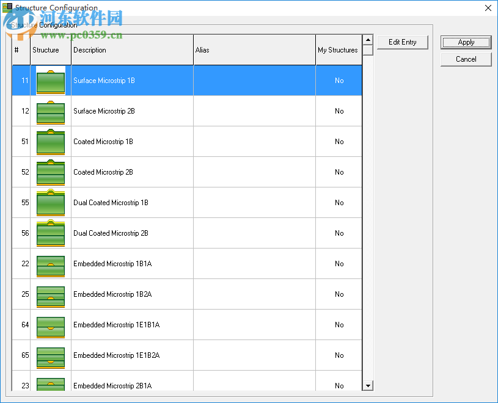This screenshot has width=498, height=403.
Task: Select the 'Coated Microstrip 1B' description
Action: 103,142
